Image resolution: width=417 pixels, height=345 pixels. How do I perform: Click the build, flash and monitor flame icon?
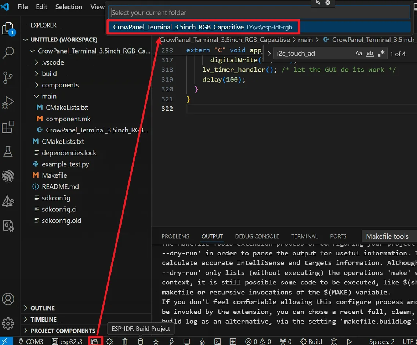[202, 341]
